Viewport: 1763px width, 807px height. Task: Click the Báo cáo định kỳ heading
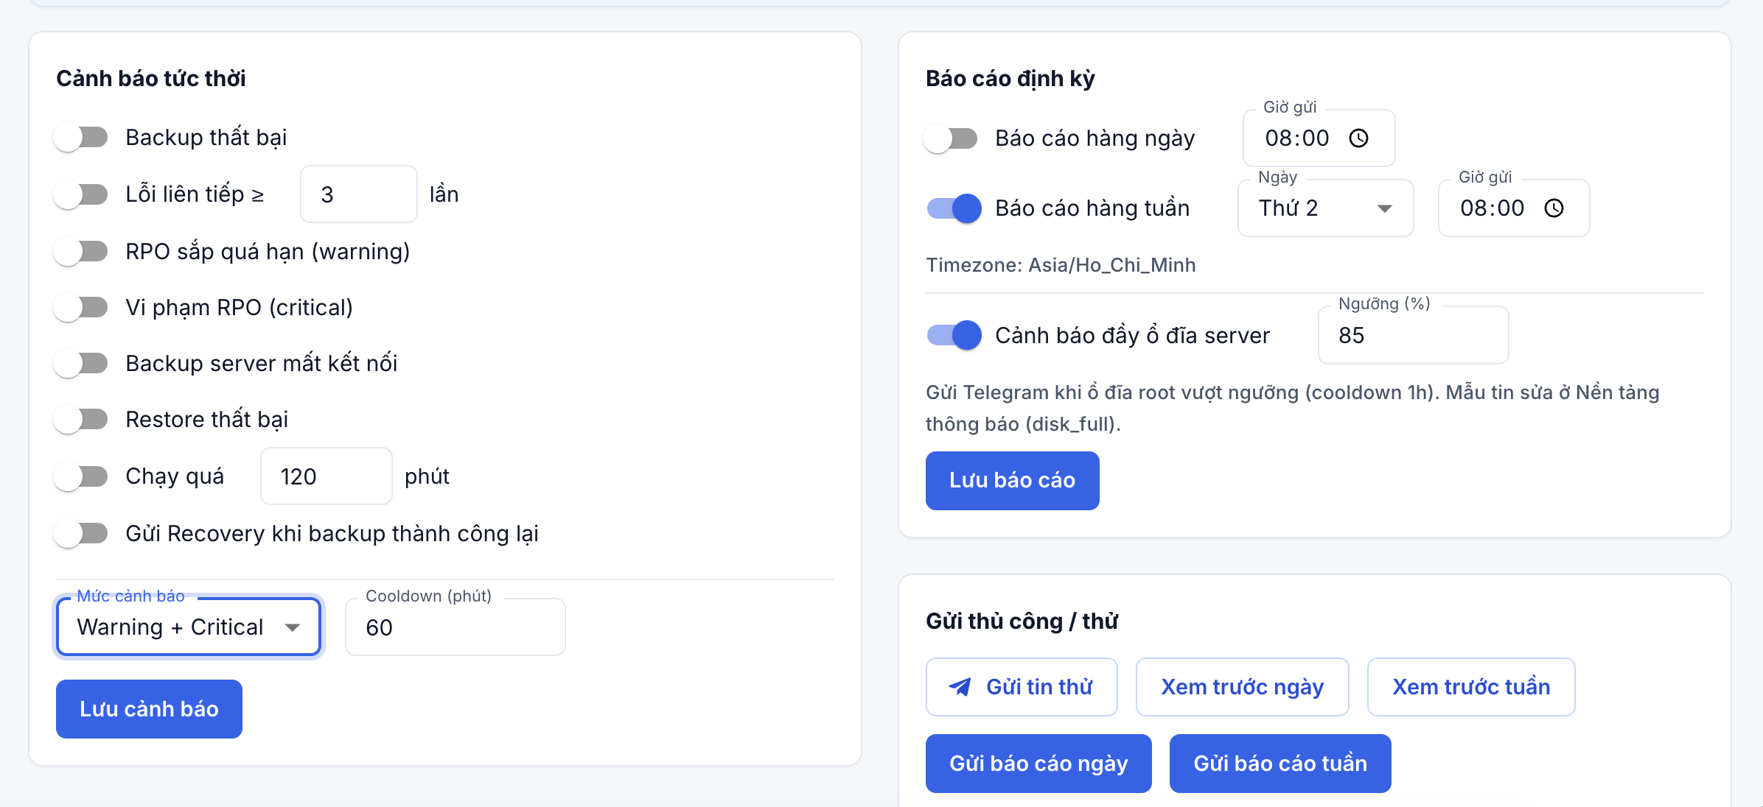click(1010, 78)
